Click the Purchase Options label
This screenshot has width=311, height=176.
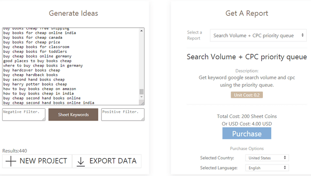[247, 148]
